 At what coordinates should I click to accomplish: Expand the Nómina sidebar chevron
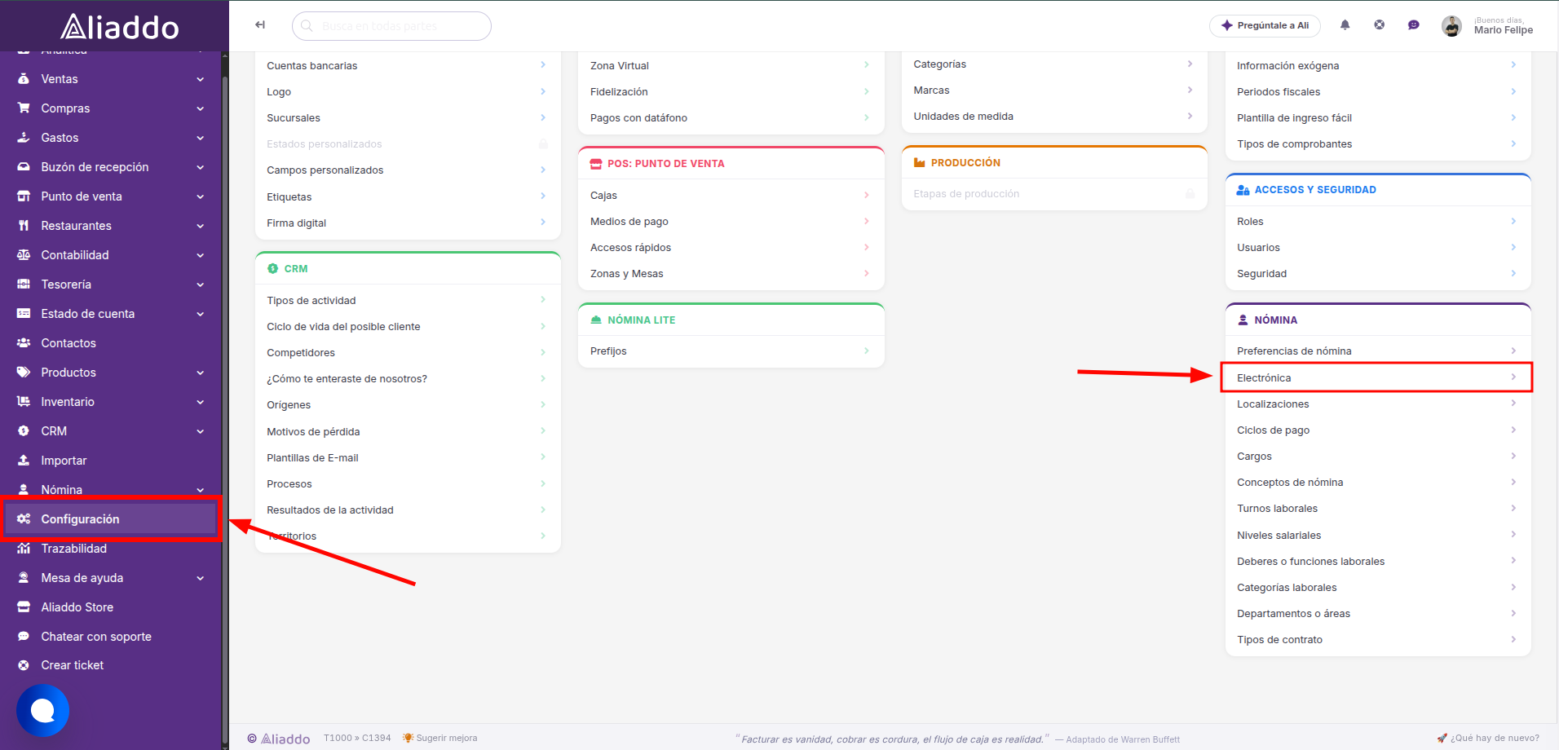tap(201, 490)
